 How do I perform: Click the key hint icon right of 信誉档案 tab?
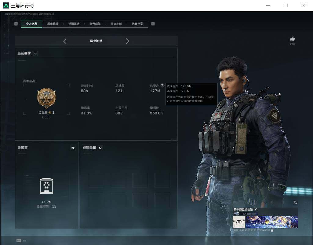tap(153, 24)
